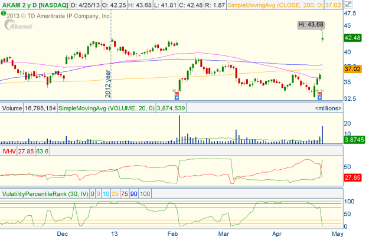The image size is (369, 237).
Task: Select the IVHV study title
Action: (x=9, y=151)
